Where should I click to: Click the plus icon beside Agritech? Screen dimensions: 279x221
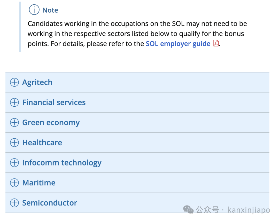[14, 82]
